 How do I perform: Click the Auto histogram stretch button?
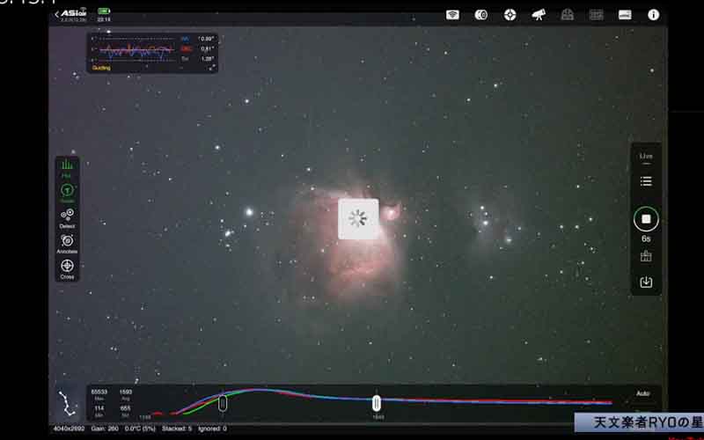[643, 393]
